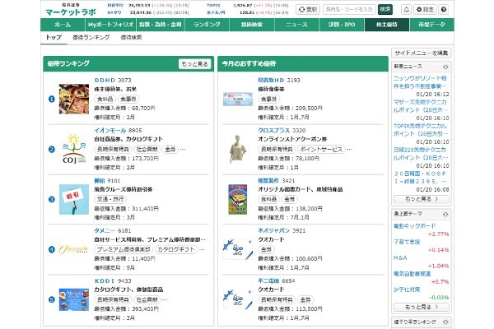
Task: Click the 更新 refresh button
Action: pyautogui.click(x=307, y=9)
